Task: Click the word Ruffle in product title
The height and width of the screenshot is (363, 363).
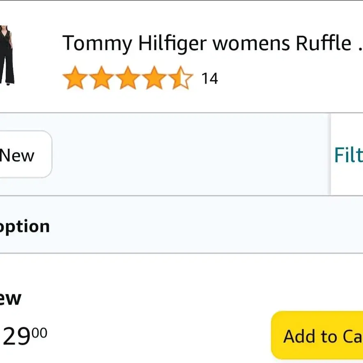Action: point(324,43)
